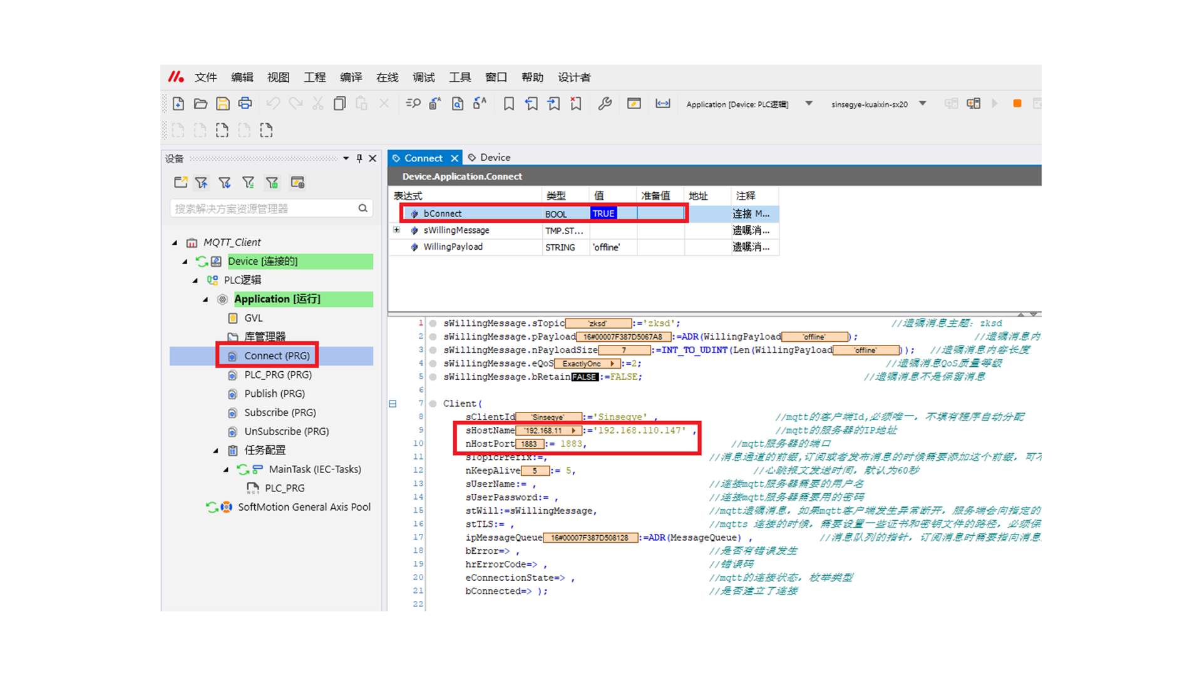Select UnSubscribe (PRG) in the tree
Viewport: 1202px width, 676px height.
[x=286, y=431]
